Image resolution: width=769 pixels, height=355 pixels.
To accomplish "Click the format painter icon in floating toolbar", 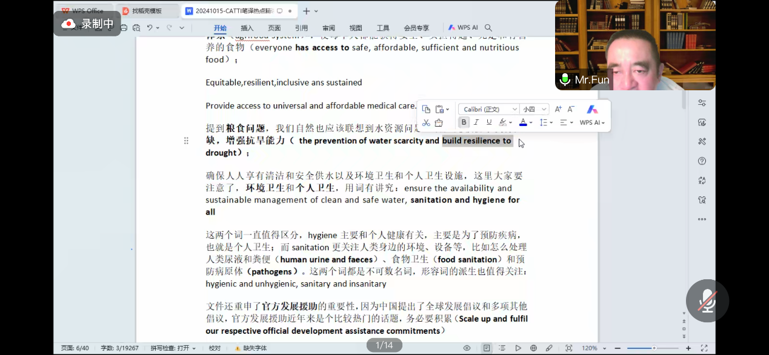I will pos(439,122).
